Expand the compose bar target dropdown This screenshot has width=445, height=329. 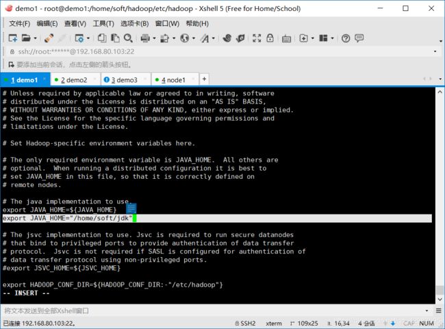point(427,310)
